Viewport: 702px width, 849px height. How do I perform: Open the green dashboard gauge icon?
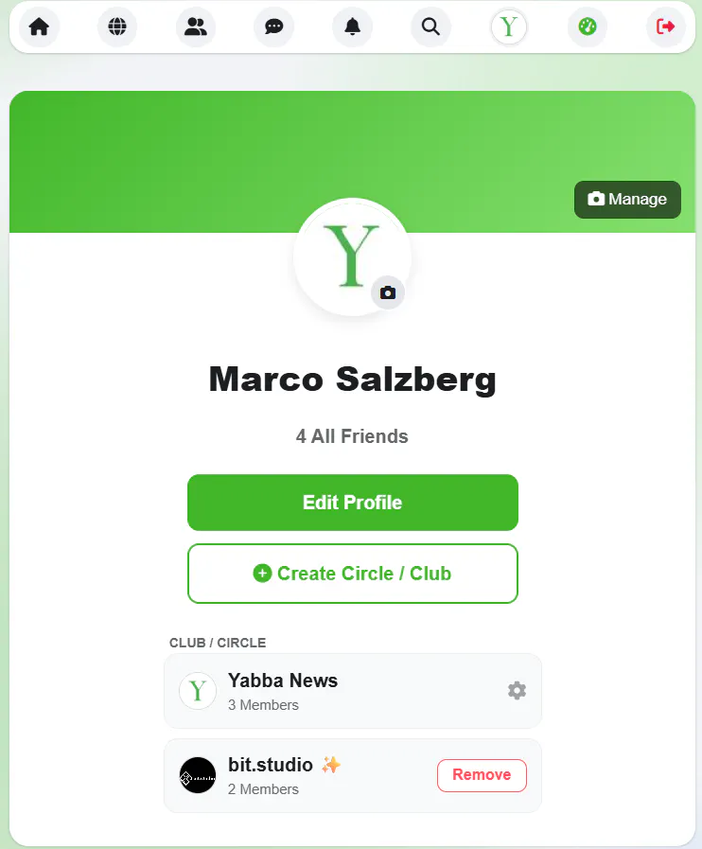[x=588, y=27]
